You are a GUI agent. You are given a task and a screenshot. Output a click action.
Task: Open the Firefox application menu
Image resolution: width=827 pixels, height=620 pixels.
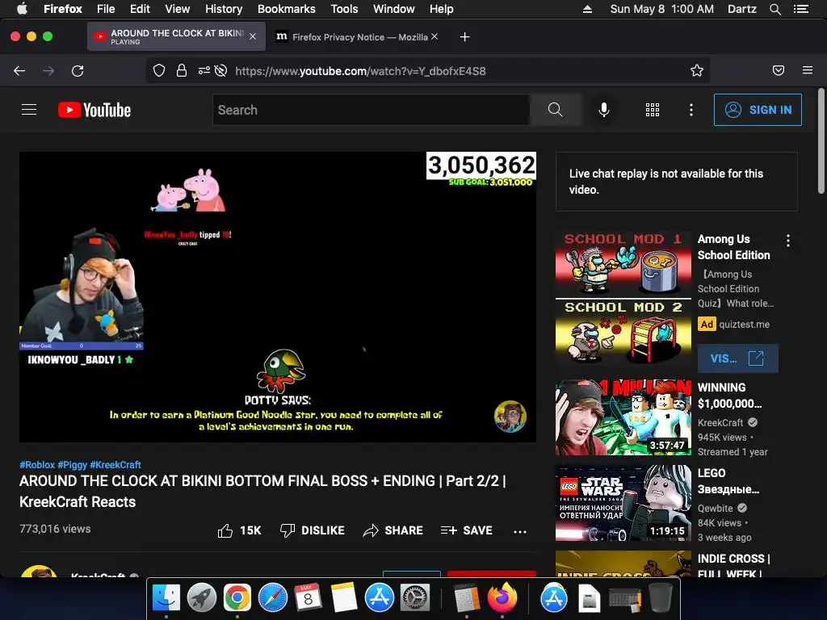click(x=808, y=70)
